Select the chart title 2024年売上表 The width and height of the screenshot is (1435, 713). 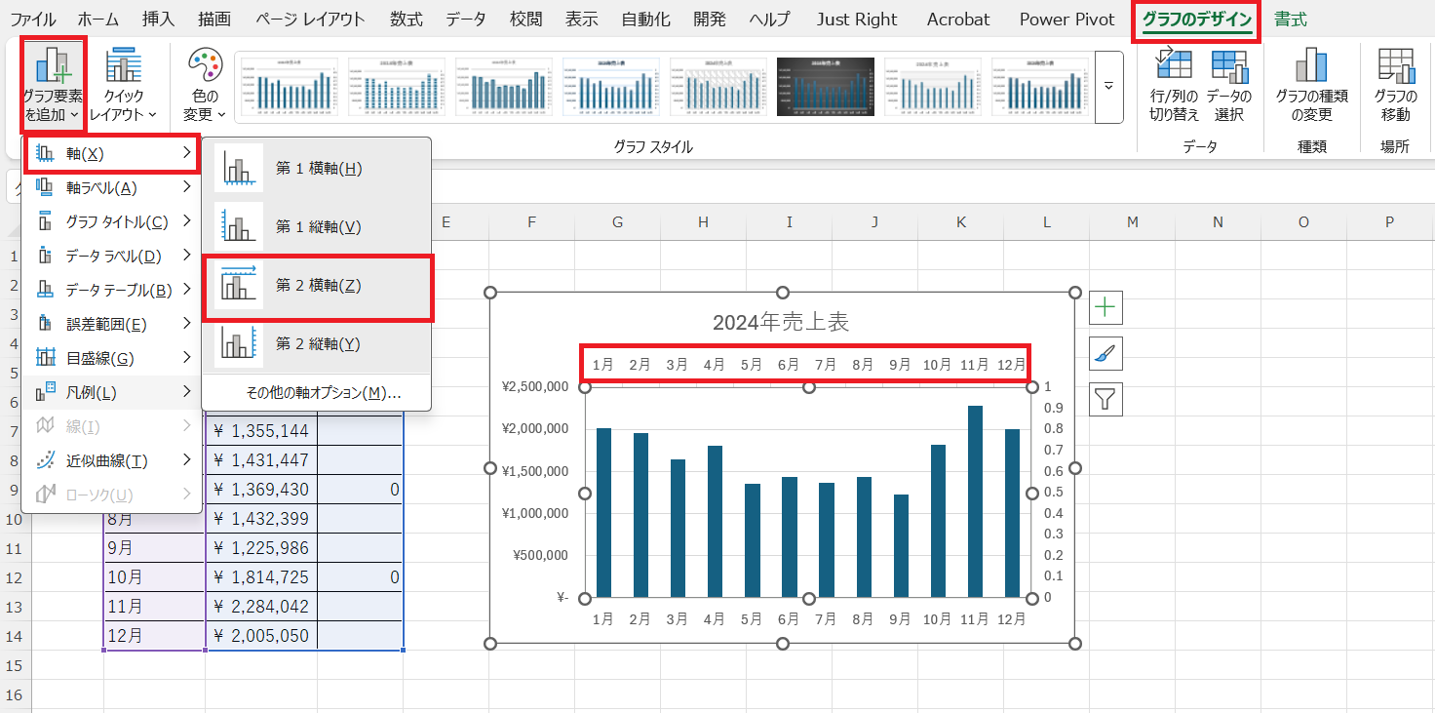click(x=782, y=323)
